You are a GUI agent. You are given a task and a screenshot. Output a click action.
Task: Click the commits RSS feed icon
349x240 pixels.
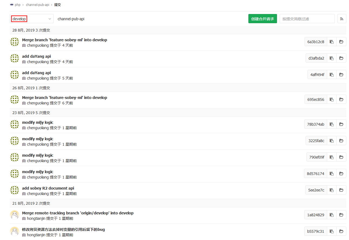click(342, 19)
